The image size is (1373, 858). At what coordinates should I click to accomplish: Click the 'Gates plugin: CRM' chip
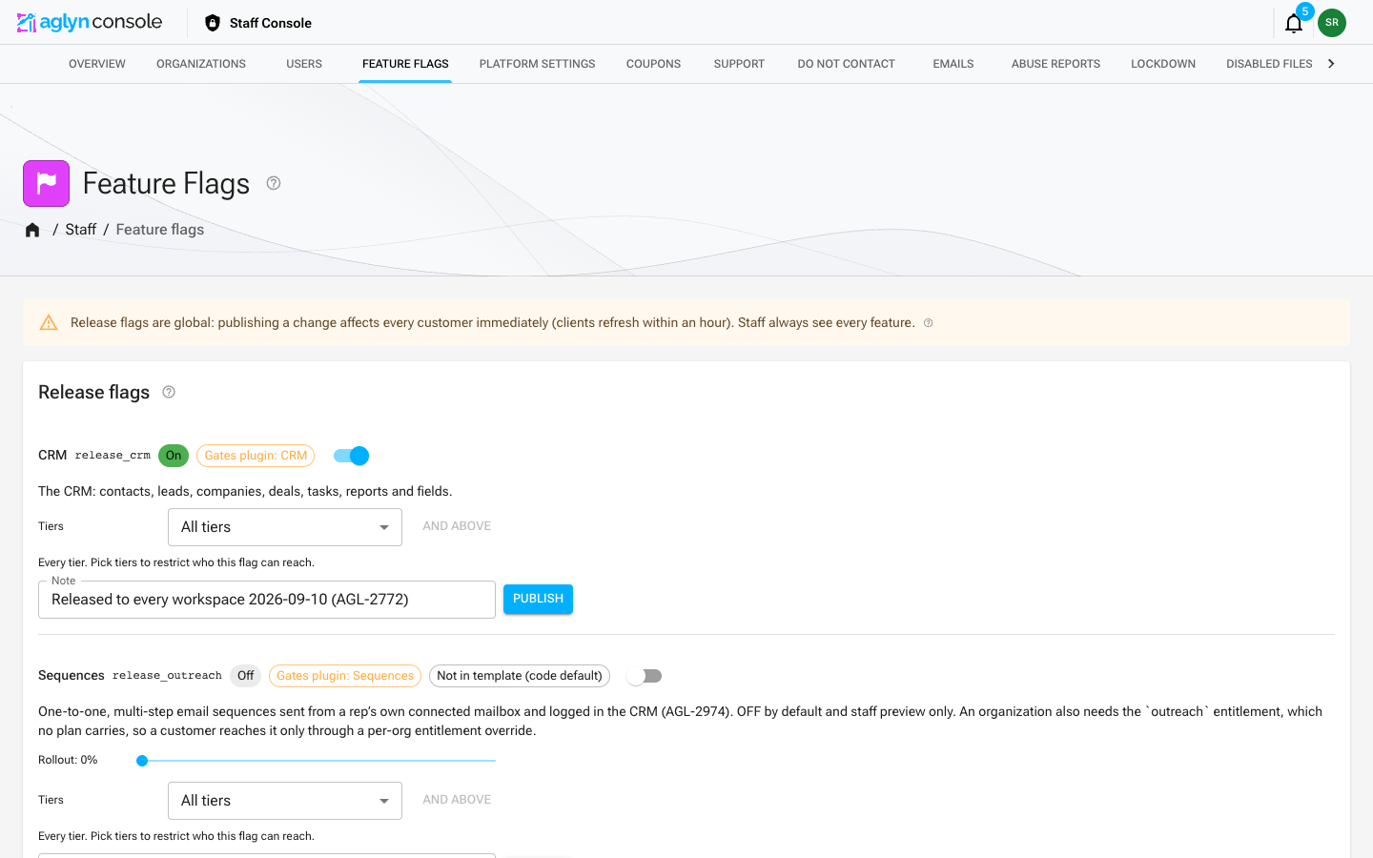tap(256, 456)
